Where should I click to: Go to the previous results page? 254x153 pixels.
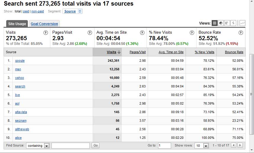pyautogui.click(x=234, y=145)
